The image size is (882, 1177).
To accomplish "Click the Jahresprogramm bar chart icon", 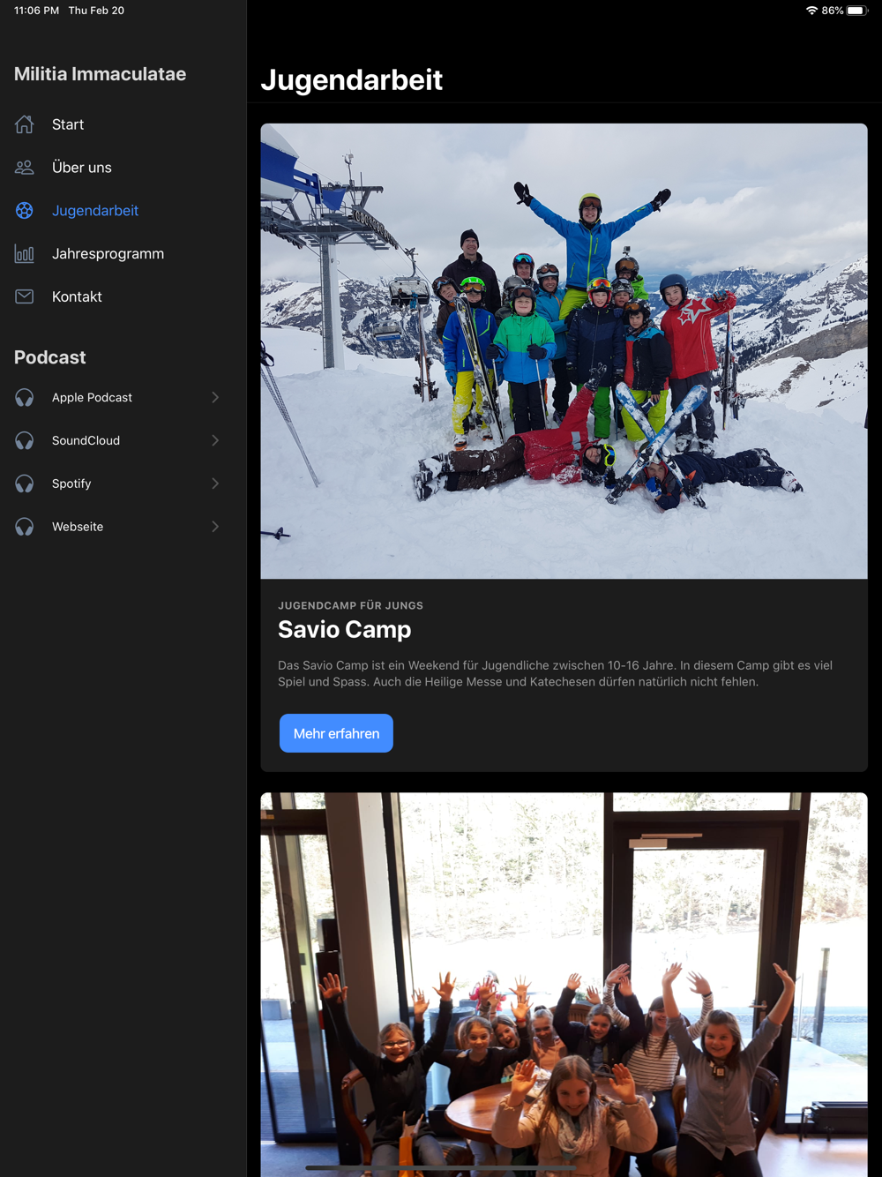I will click(25, 254).
